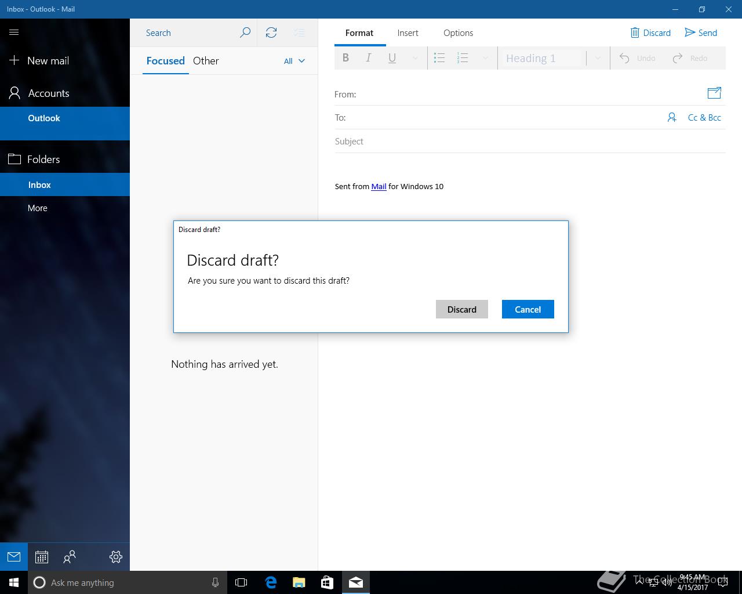Open Mail settings gear
The image size is (742, 594).
point(116,557)
